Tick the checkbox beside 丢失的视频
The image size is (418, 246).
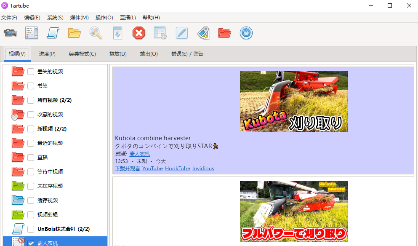(31, 72)
